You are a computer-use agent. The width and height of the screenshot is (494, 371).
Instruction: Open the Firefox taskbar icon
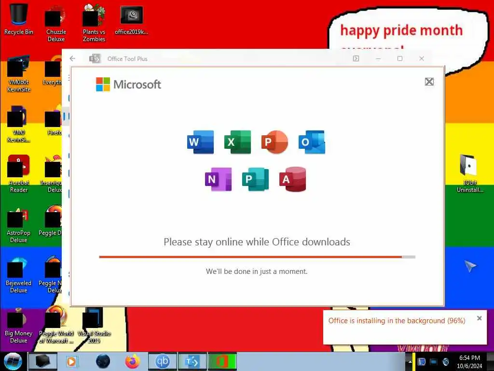(133, 361)
